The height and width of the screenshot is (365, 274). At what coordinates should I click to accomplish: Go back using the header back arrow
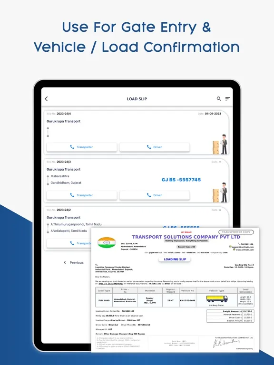pyautogui.click(x=46, y=99)
